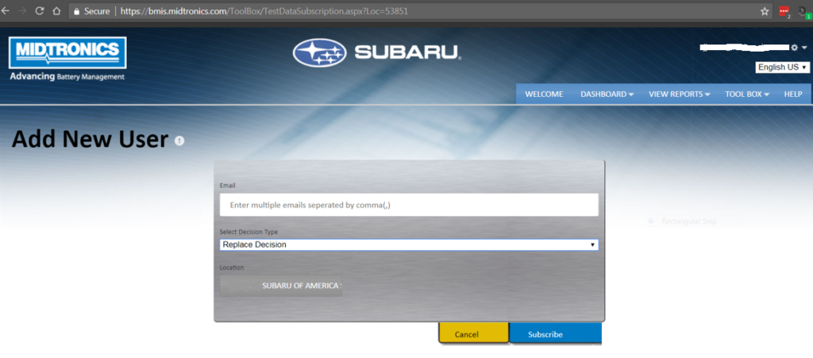
Task: Open the account settings gear icon
Action: (794, 48)
